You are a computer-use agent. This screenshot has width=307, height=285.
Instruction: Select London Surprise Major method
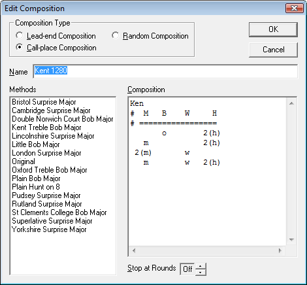pyautogui.click(x=46, y=153)
